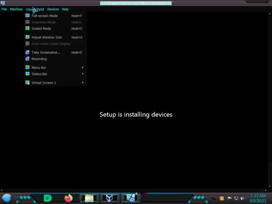Viewport: 272px width, 204px height.
Task: Switch to the Windows 7 VM taskbar button
Action: tap(131, 198)
